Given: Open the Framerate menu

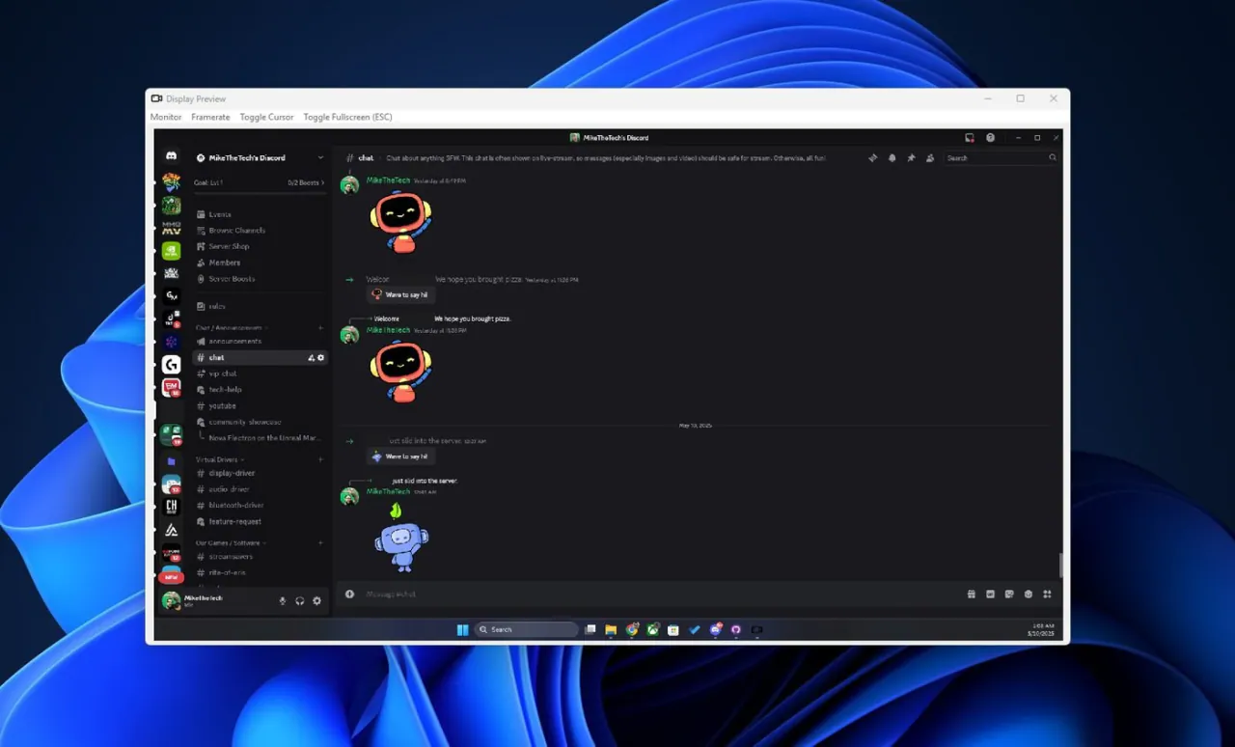Looking at the screenshot, I should tap(210, 117).
